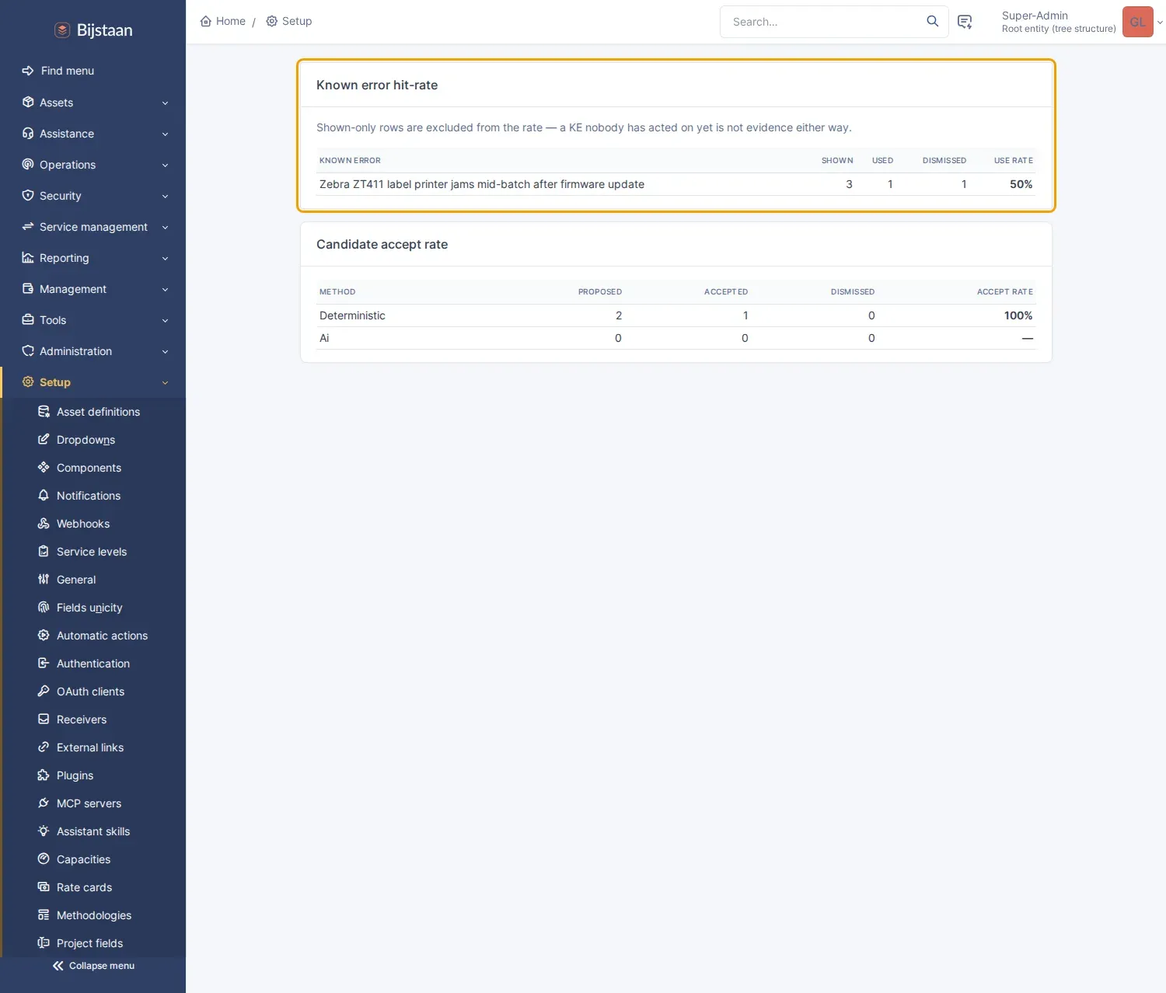Open the user profile dropdown arrow
Viewport: 1166px width, 993px height.
point(1160,22)
